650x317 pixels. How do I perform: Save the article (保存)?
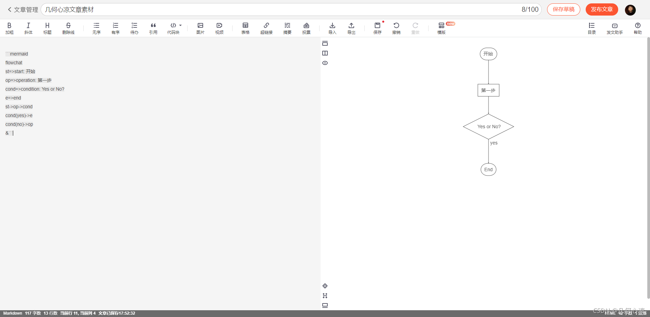coord(377,28)
